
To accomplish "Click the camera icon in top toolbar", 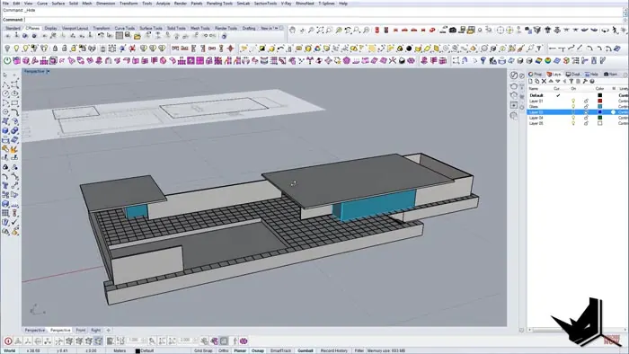I will pyautogui.click(x=453, y=30).
